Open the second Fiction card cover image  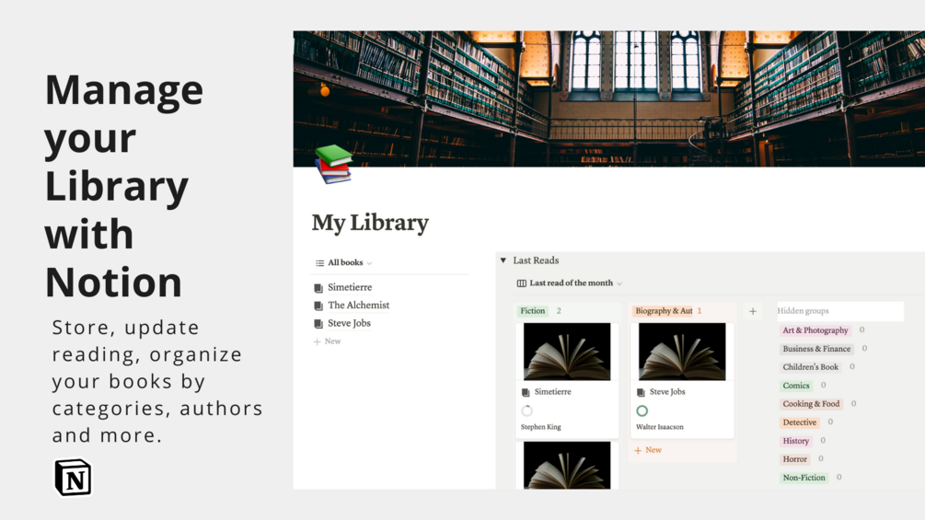click(x=567, y=465)
